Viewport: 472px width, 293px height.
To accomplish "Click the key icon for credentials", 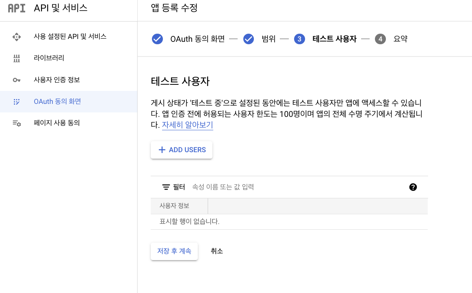I will coord(17,80).
